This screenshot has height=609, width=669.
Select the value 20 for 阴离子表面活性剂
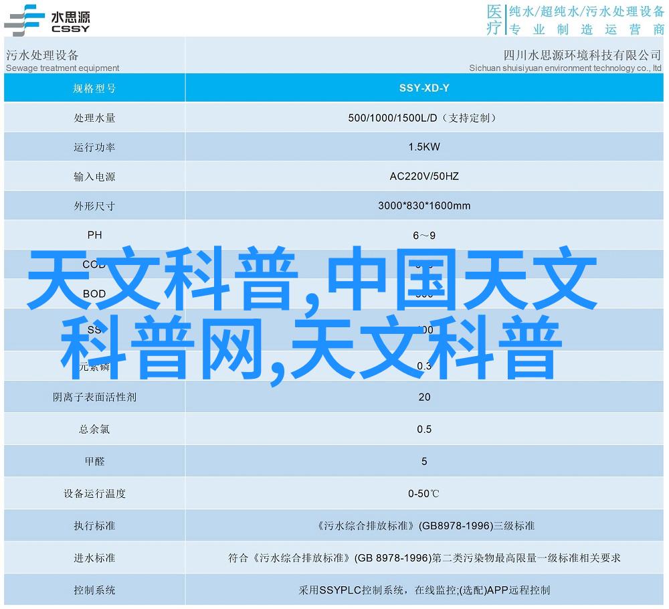tap(424, 397)
